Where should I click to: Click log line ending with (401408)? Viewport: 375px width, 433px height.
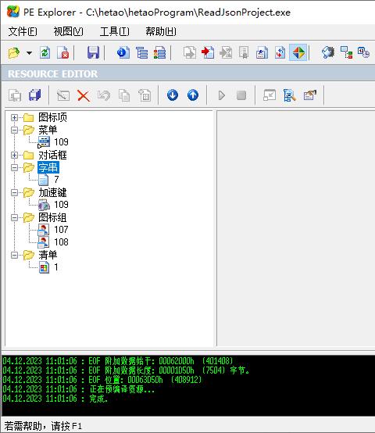(118, 361)
